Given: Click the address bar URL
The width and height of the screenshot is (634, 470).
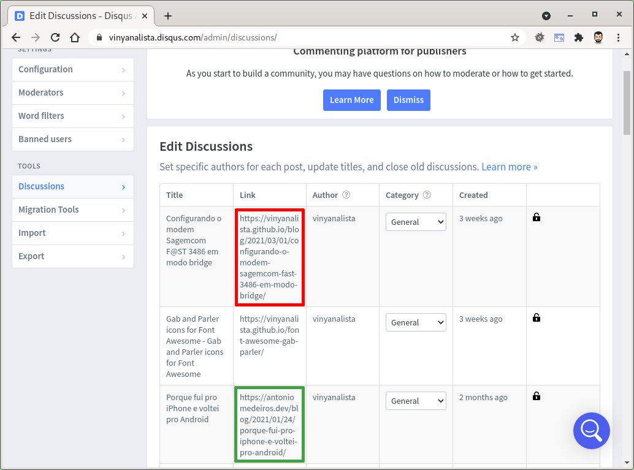Looking at the screenshot, I should pos(193,37).
